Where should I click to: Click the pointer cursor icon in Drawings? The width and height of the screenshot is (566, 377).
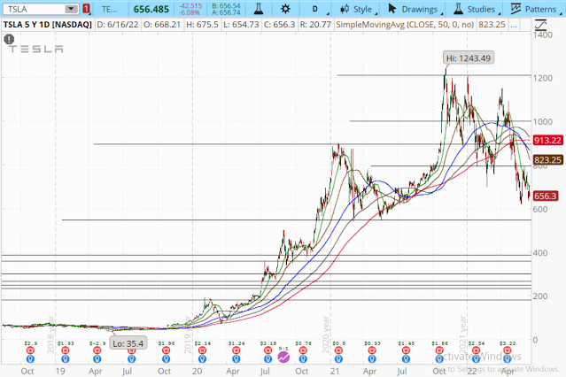[x=392, y=9]
